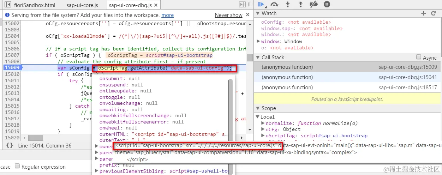The image size is (442, 175).
Task: Click the source horizontal scrollbar thumb
Action: coord(35,138)
